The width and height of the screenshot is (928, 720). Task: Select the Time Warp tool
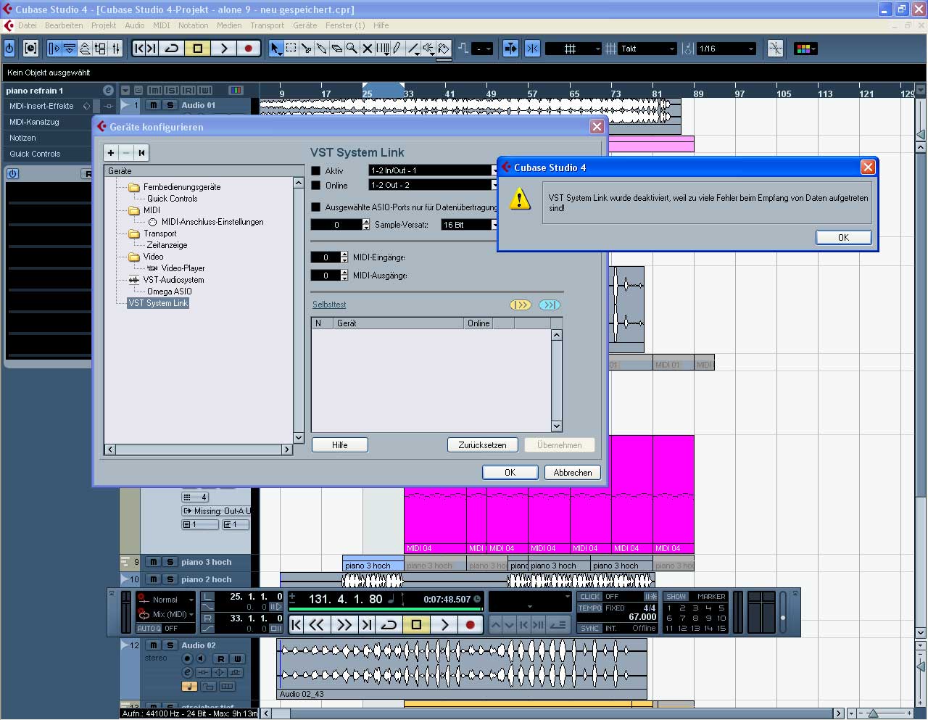pos(382,49)
